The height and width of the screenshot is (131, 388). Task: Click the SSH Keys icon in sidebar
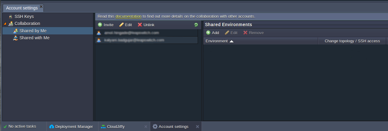click(11, 16)
